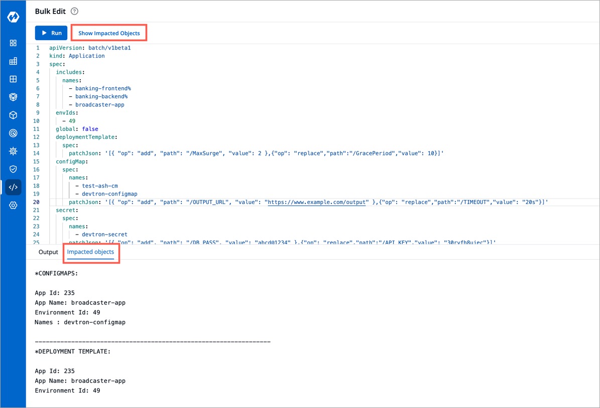Click the window-pane grid icon in sidebar
This screenshot has width=600, height=408.
[x=13, y=79]
